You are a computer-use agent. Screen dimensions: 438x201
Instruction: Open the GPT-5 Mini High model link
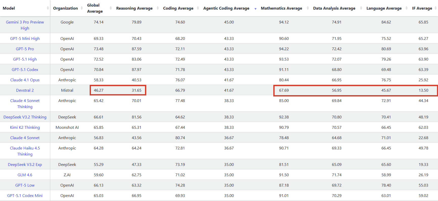pyautogui.click(x=25, y=38)
